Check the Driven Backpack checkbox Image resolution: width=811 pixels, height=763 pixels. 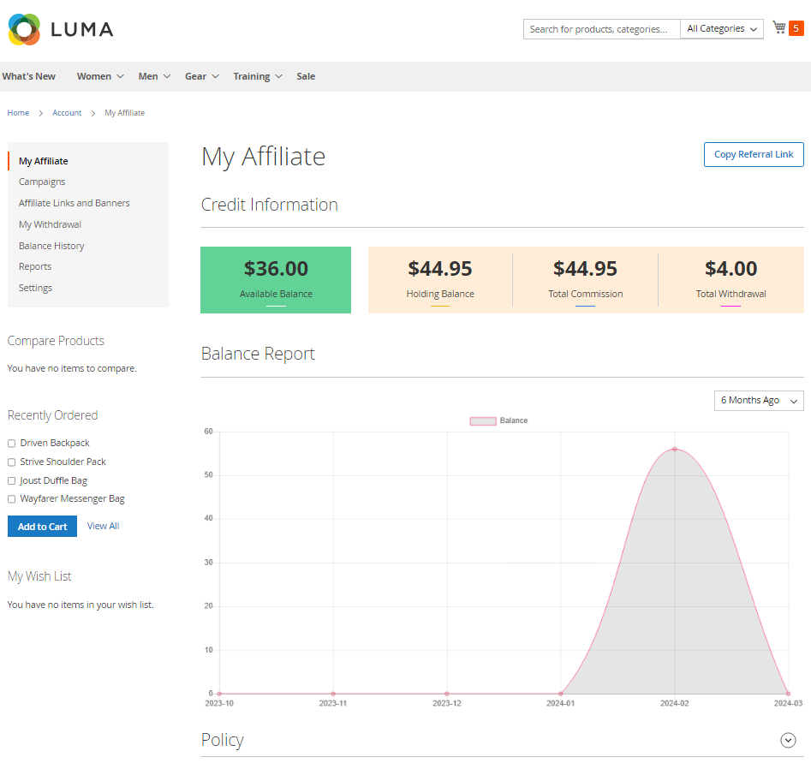(11, 444)
